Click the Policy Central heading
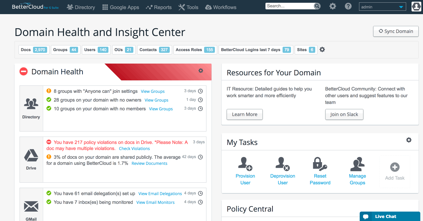 pyautogui.click(x=250, y=209)
